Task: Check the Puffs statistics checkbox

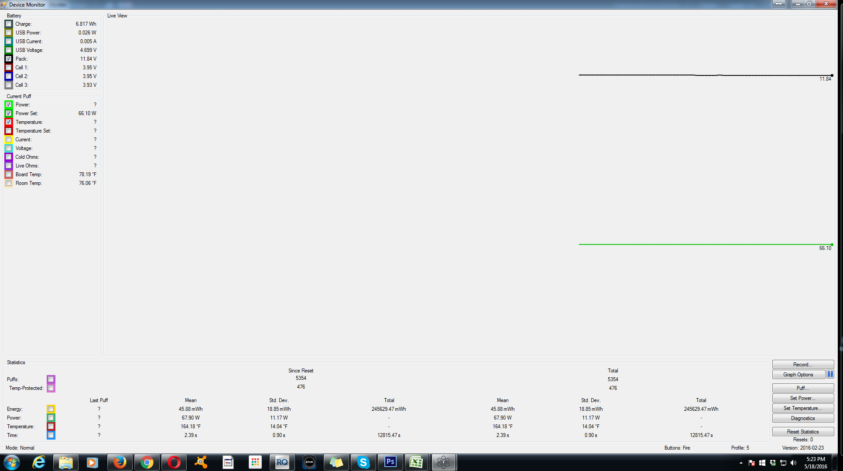Action: tap(51, 379)
